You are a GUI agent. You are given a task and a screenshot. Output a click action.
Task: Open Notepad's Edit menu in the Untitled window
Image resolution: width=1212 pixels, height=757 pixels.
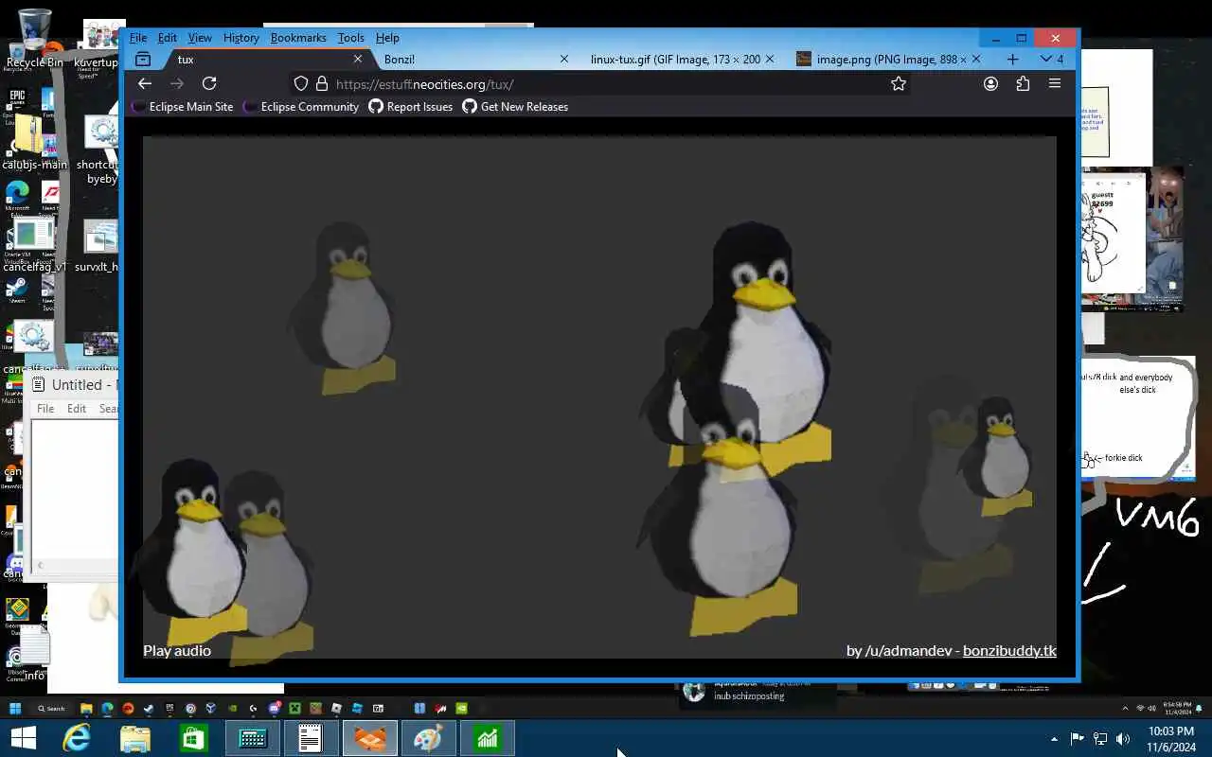(77, 409)
